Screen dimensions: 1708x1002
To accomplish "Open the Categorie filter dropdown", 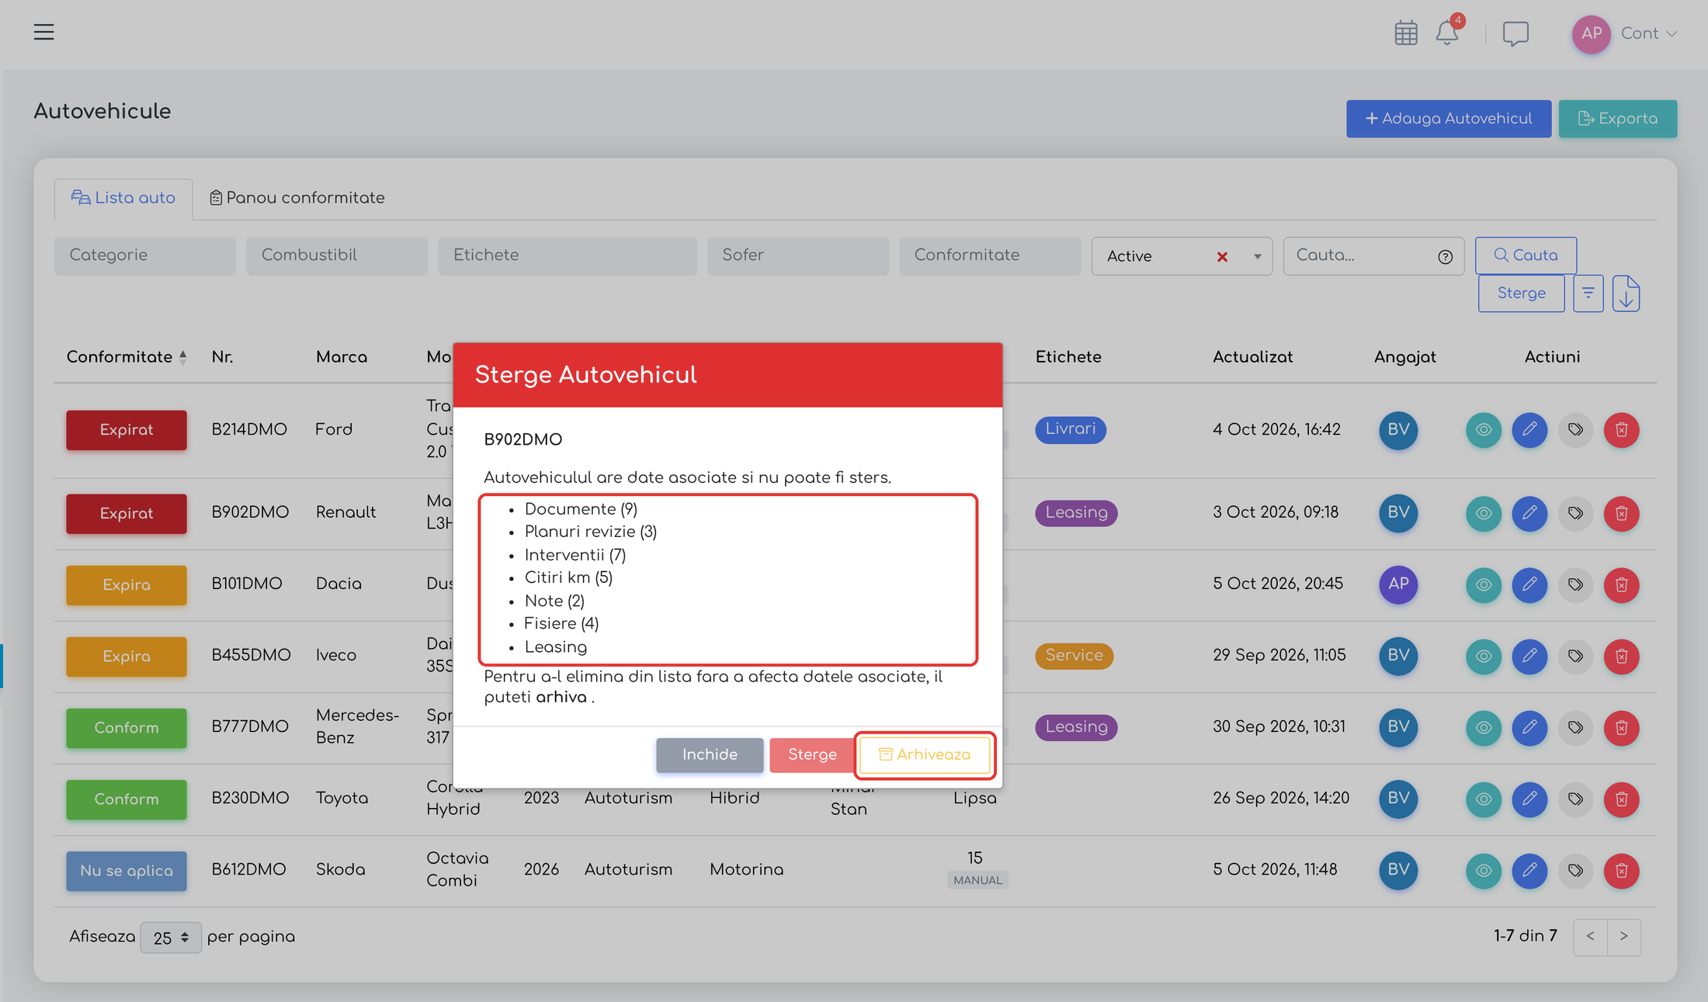I will 144,255.
